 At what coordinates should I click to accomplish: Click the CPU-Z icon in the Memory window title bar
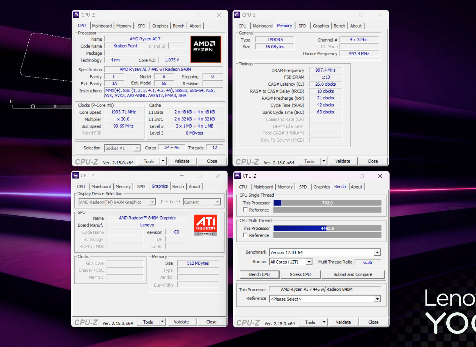coord(237,15)
